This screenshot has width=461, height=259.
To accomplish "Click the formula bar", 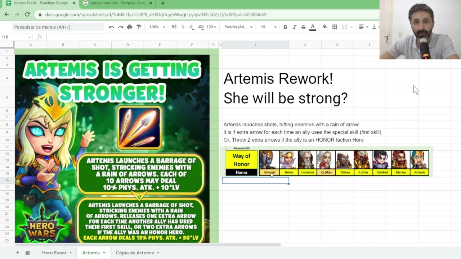I will tap(212, 37).
